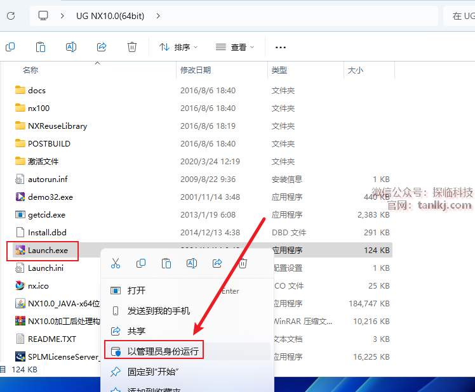Click the toolbar share icon
The image size is (475, 392).
102,47
